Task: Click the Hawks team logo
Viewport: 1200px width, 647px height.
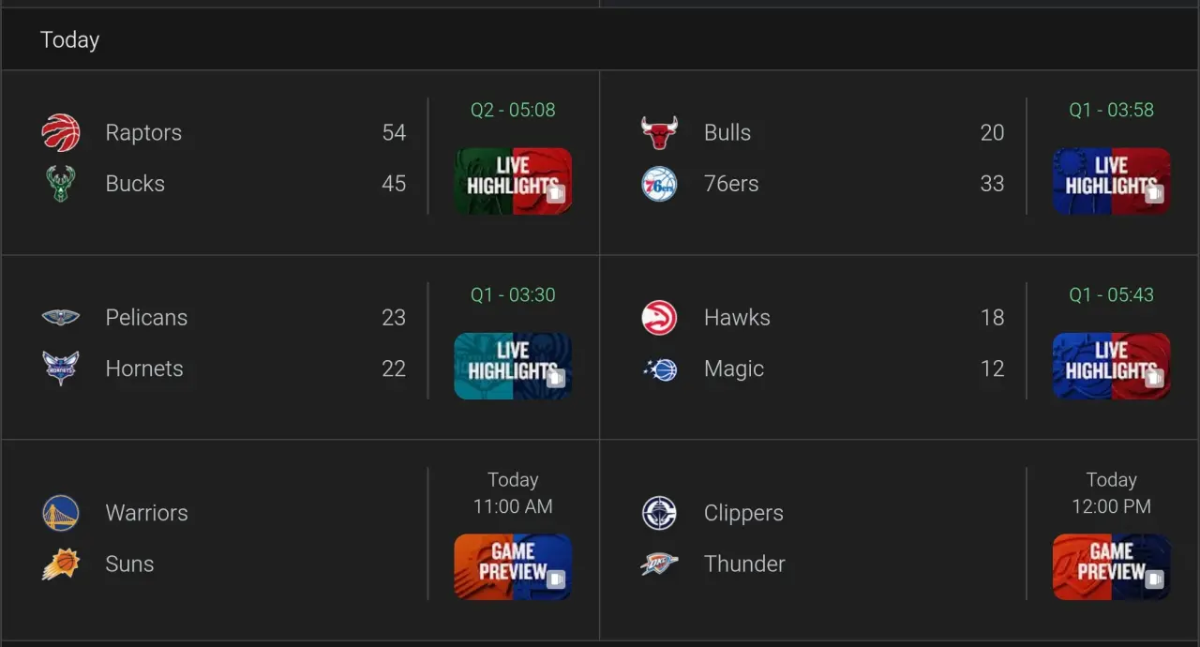Action: coord(659,318)
